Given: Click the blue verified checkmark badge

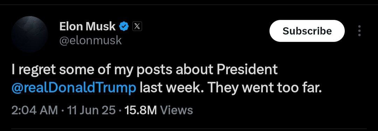Looking at the screenshot, I should [x=124, y=26].
